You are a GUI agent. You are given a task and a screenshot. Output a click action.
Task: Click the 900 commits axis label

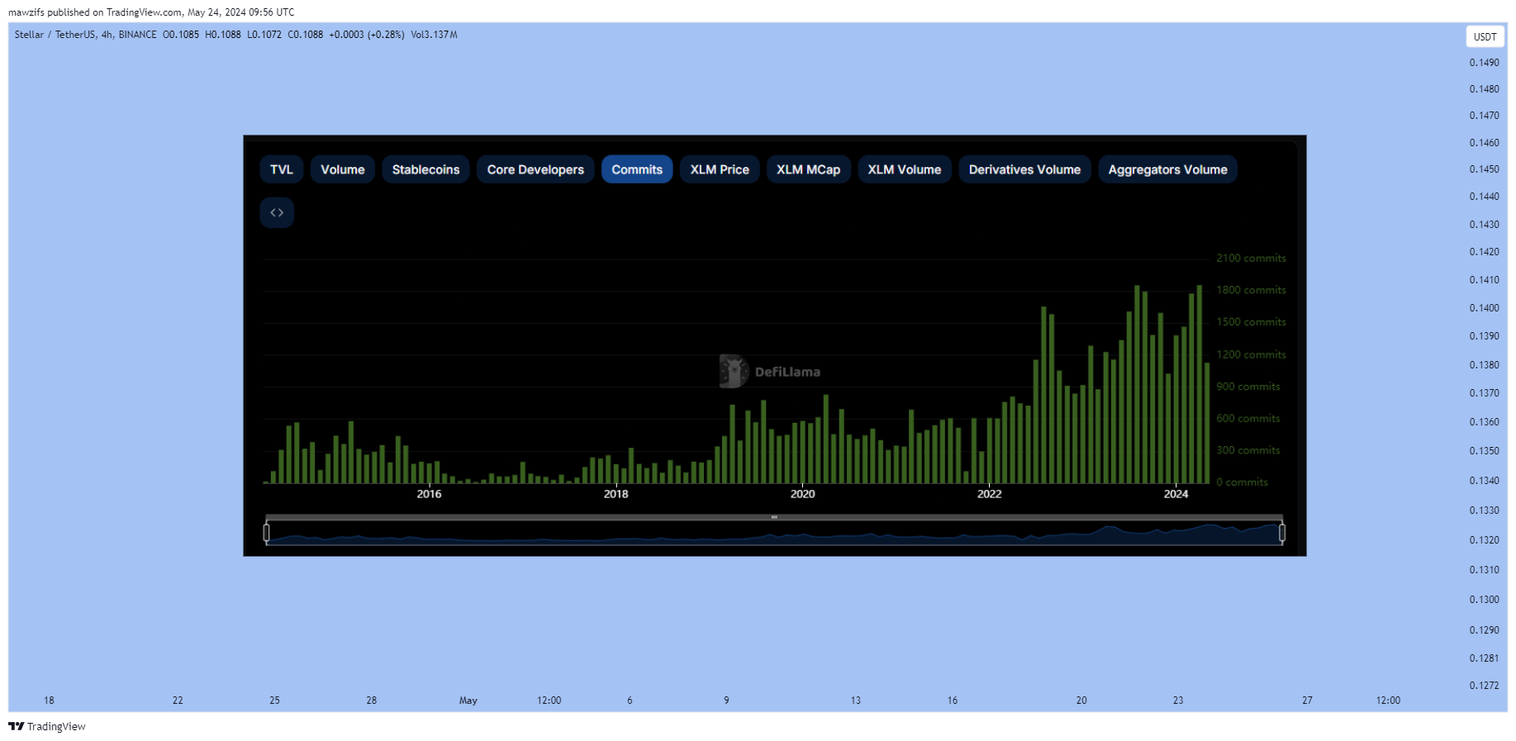(1247, 387)
